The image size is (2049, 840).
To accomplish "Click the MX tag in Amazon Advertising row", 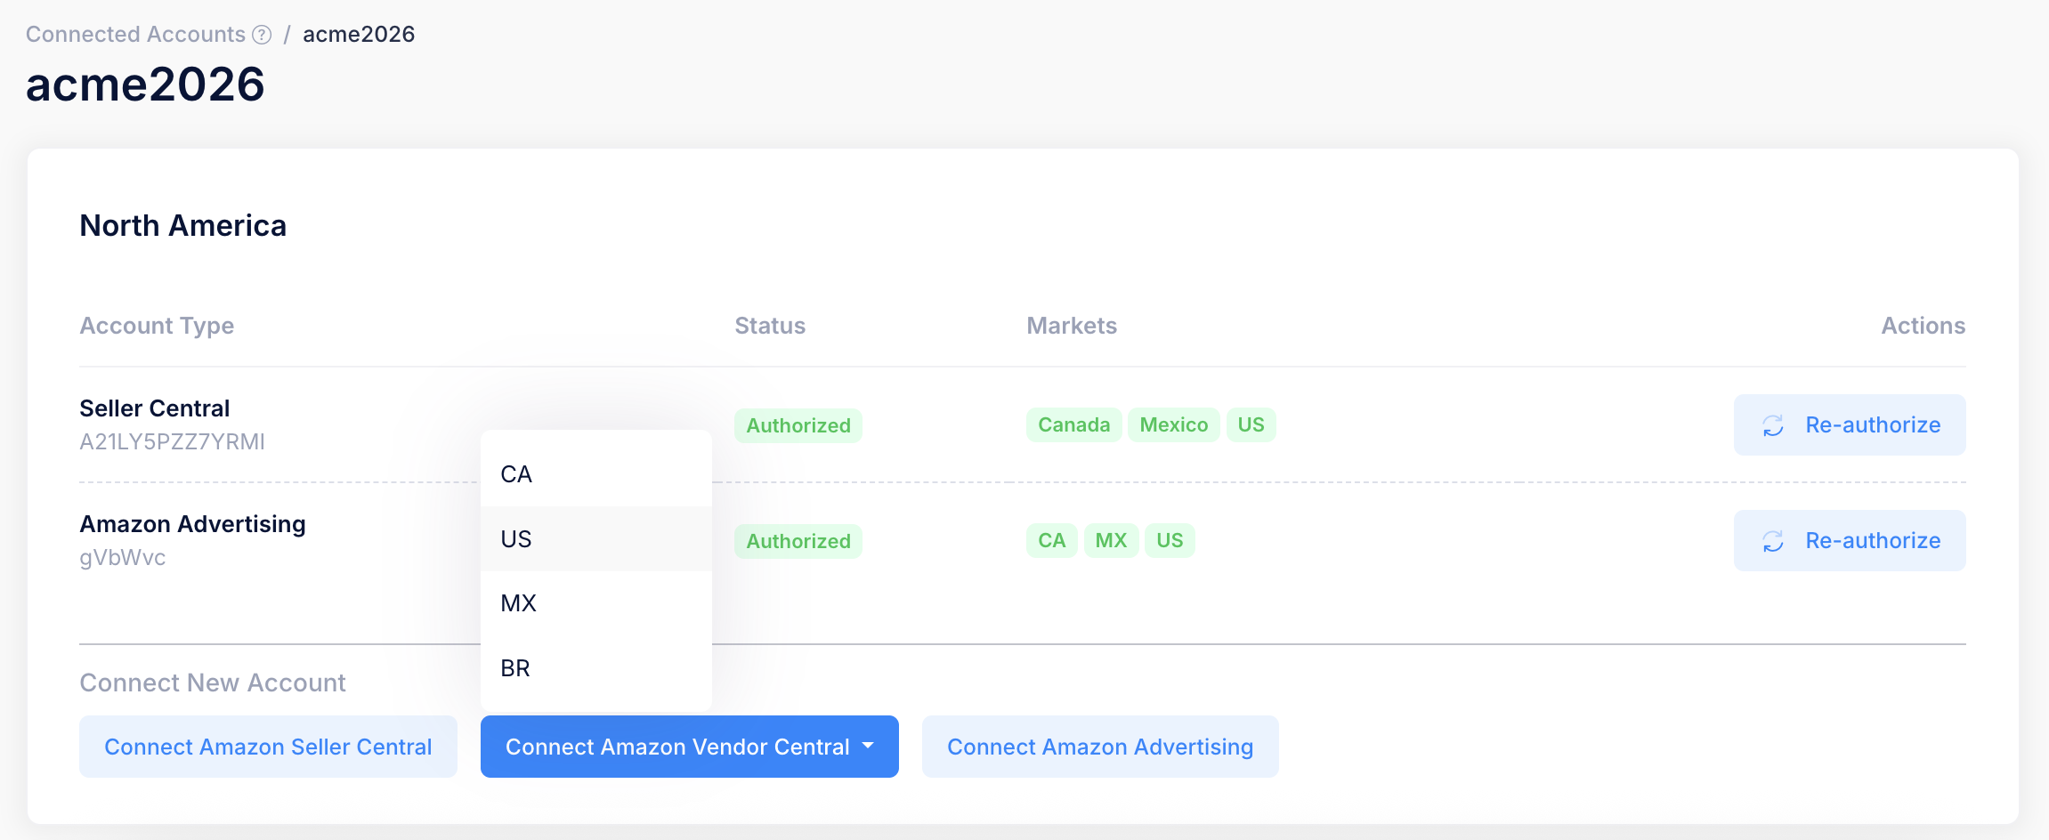I will tap(1111, 541).
